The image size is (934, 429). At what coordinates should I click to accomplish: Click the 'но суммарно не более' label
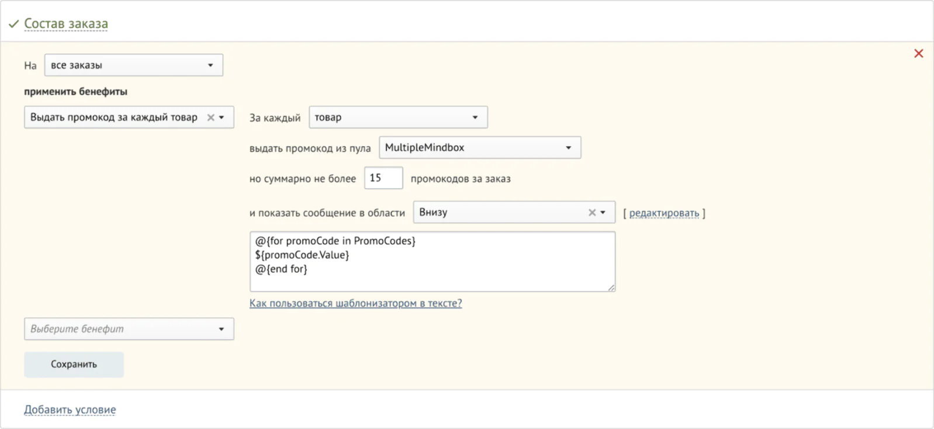pos(303,179)
